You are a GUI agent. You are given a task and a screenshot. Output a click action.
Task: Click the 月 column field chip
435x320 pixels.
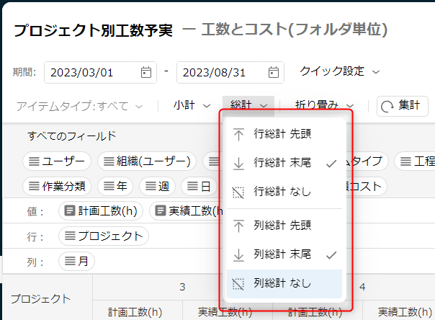click(76, 261)
